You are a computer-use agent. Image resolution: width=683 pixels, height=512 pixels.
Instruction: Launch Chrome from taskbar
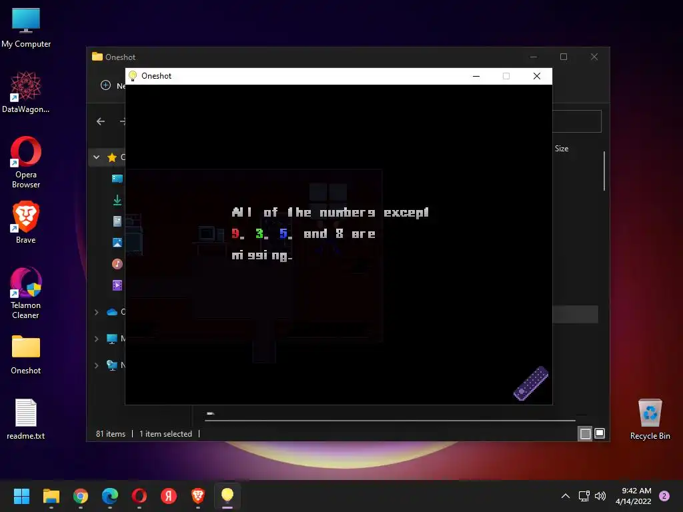coord(81,496)
